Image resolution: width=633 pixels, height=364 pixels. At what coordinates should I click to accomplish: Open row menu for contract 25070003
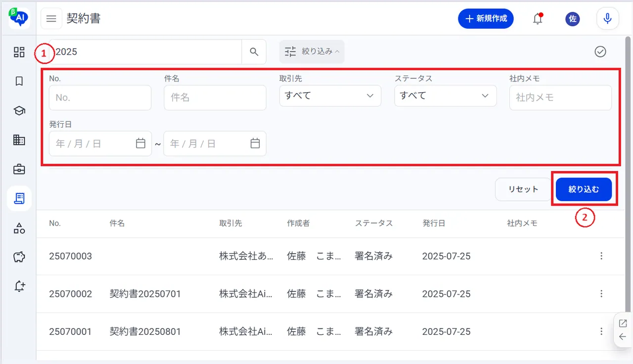(x=601, y=256)
